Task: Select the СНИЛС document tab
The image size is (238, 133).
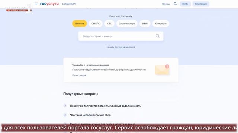Action: [x=96, y=24]
